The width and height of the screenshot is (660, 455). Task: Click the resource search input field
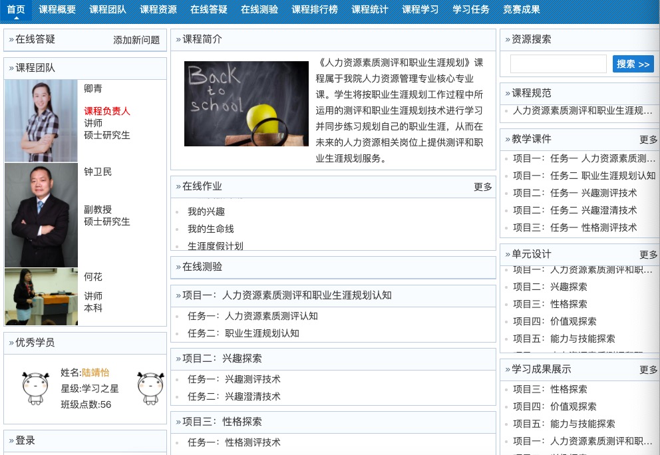(x=558, y=64)
